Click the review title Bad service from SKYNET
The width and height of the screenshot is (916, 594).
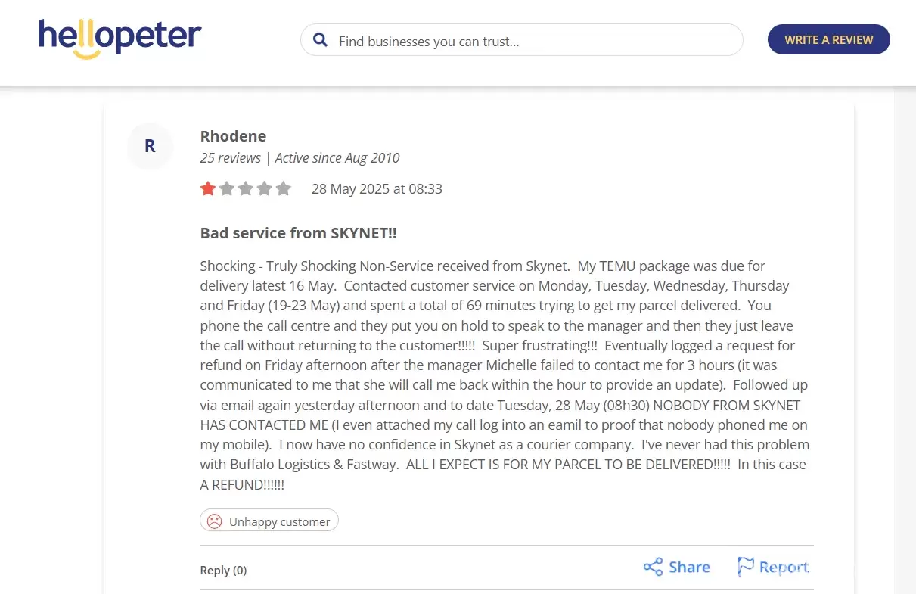point(298,233)
